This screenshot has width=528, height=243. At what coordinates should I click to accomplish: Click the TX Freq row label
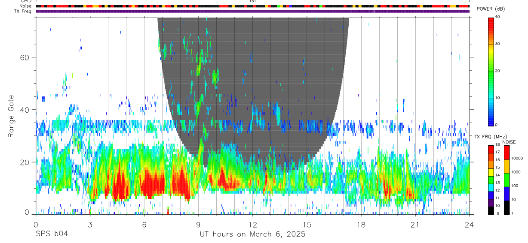pos(23,11)
